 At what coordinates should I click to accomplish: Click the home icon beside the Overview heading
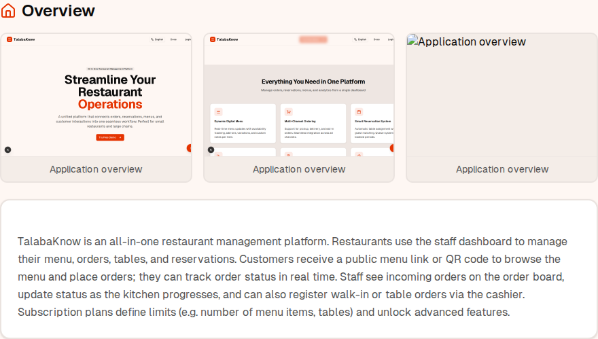tap(9, 11)
